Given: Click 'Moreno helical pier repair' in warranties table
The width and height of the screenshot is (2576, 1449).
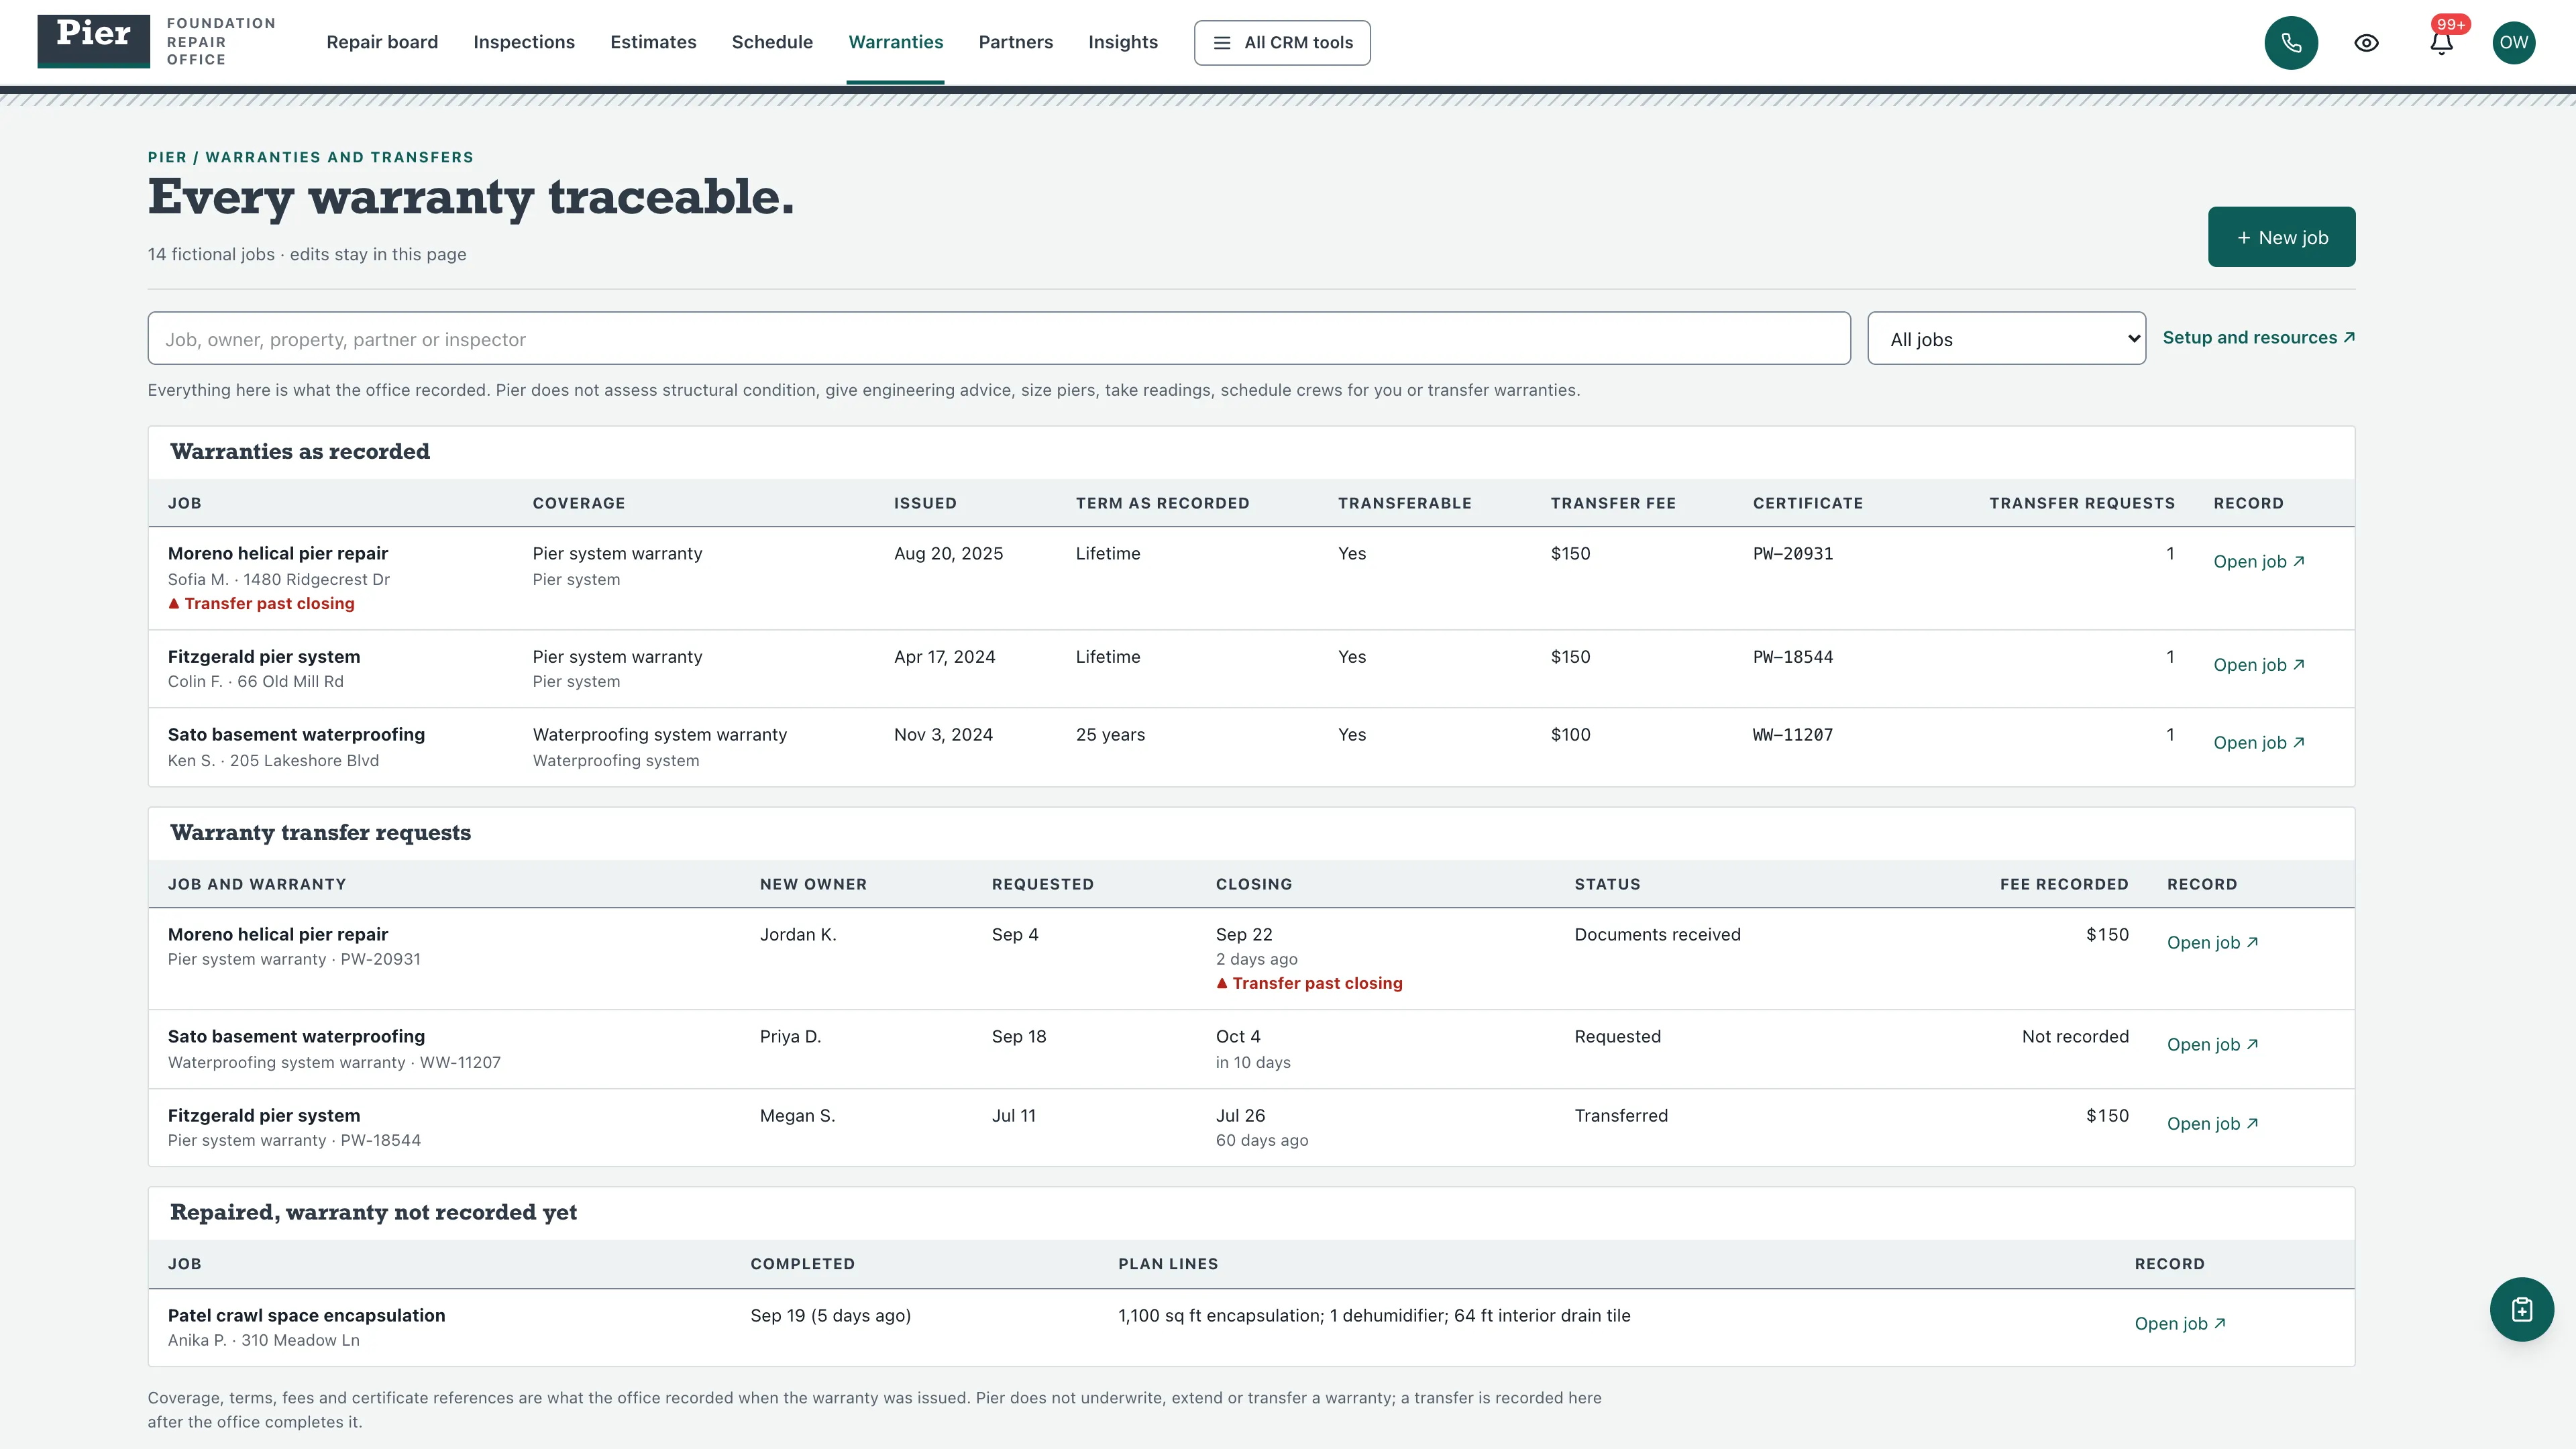Looking at the screenshot, I should point(278,554).
